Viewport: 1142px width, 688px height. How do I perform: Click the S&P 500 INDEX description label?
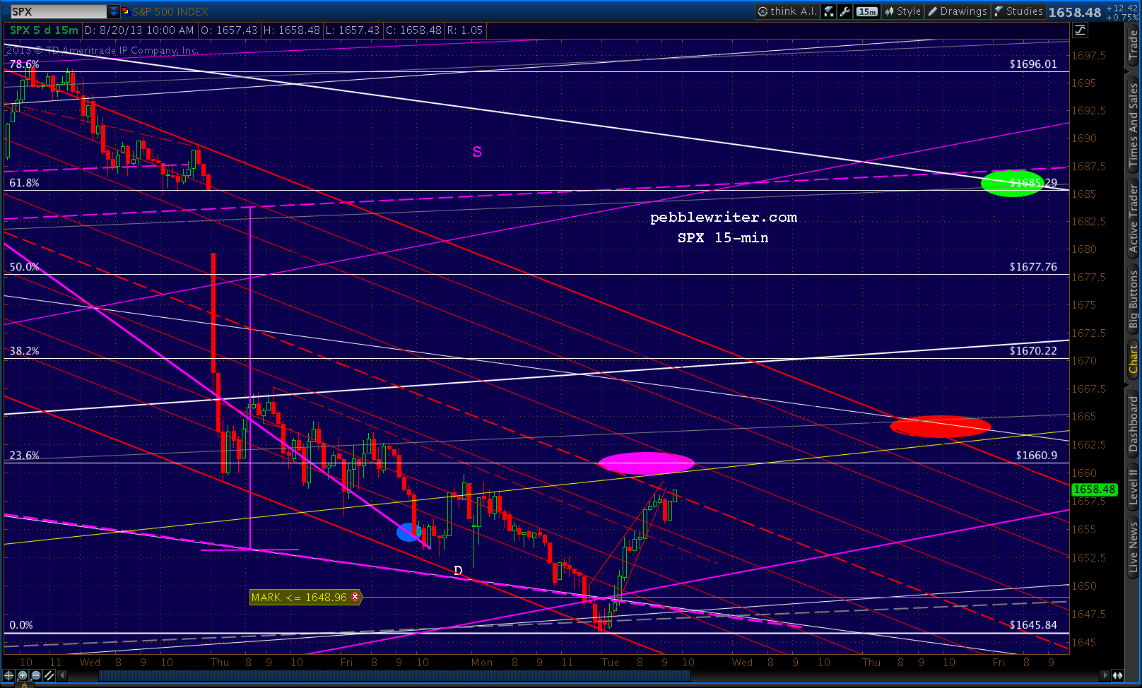[170, 12]
